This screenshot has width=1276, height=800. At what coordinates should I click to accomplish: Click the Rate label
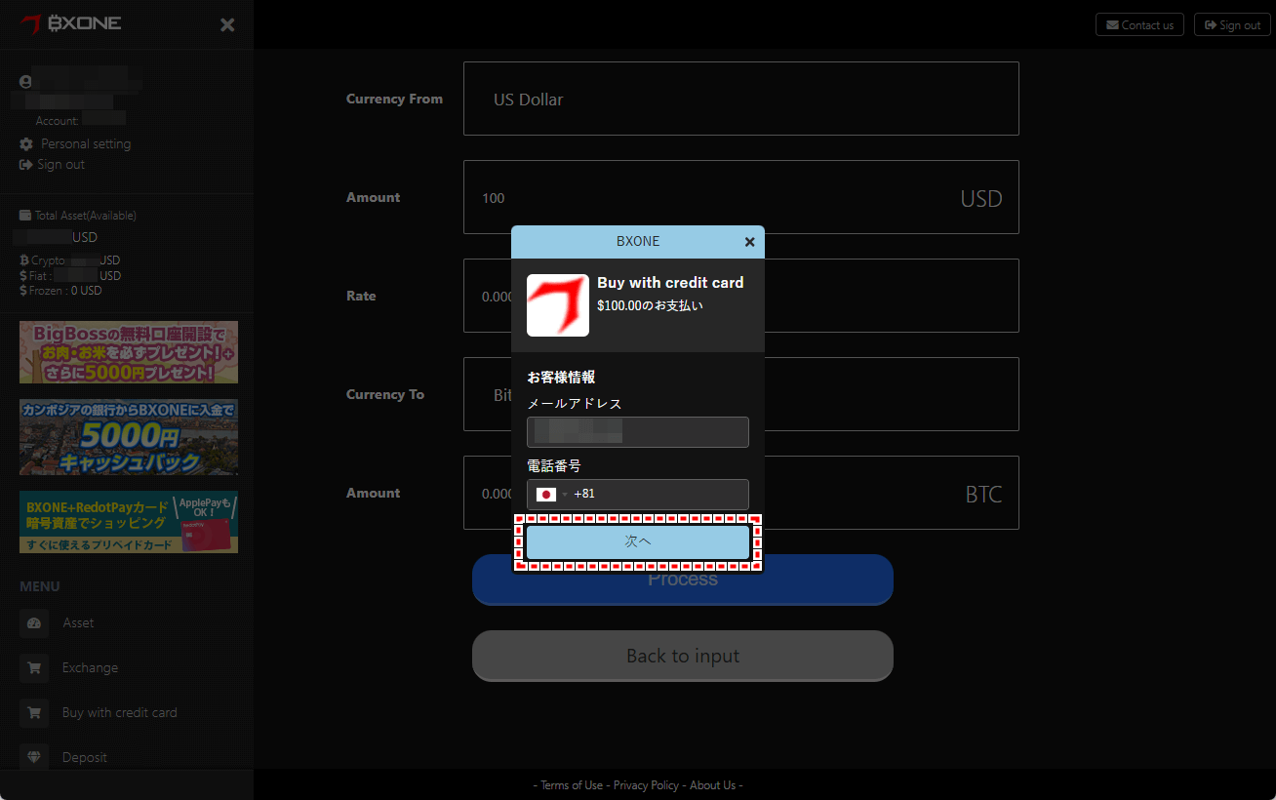tap(361, 296)
